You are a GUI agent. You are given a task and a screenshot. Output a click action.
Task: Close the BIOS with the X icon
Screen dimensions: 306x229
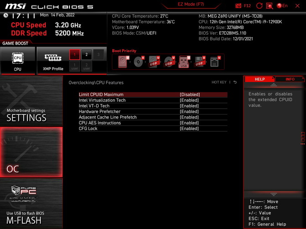click(297, 6)
